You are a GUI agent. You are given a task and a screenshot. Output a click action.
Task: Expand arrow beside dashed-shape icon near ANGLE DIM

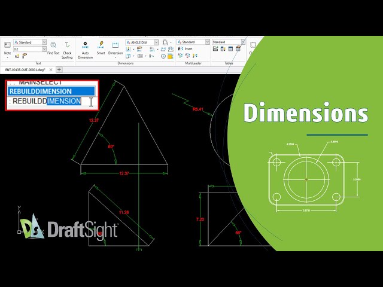[x=171, y=42]
